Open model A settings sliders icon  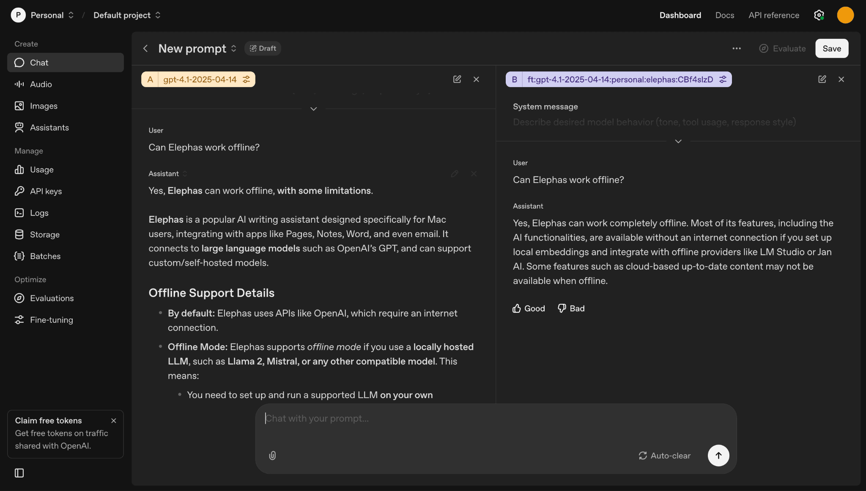(246, 79)
